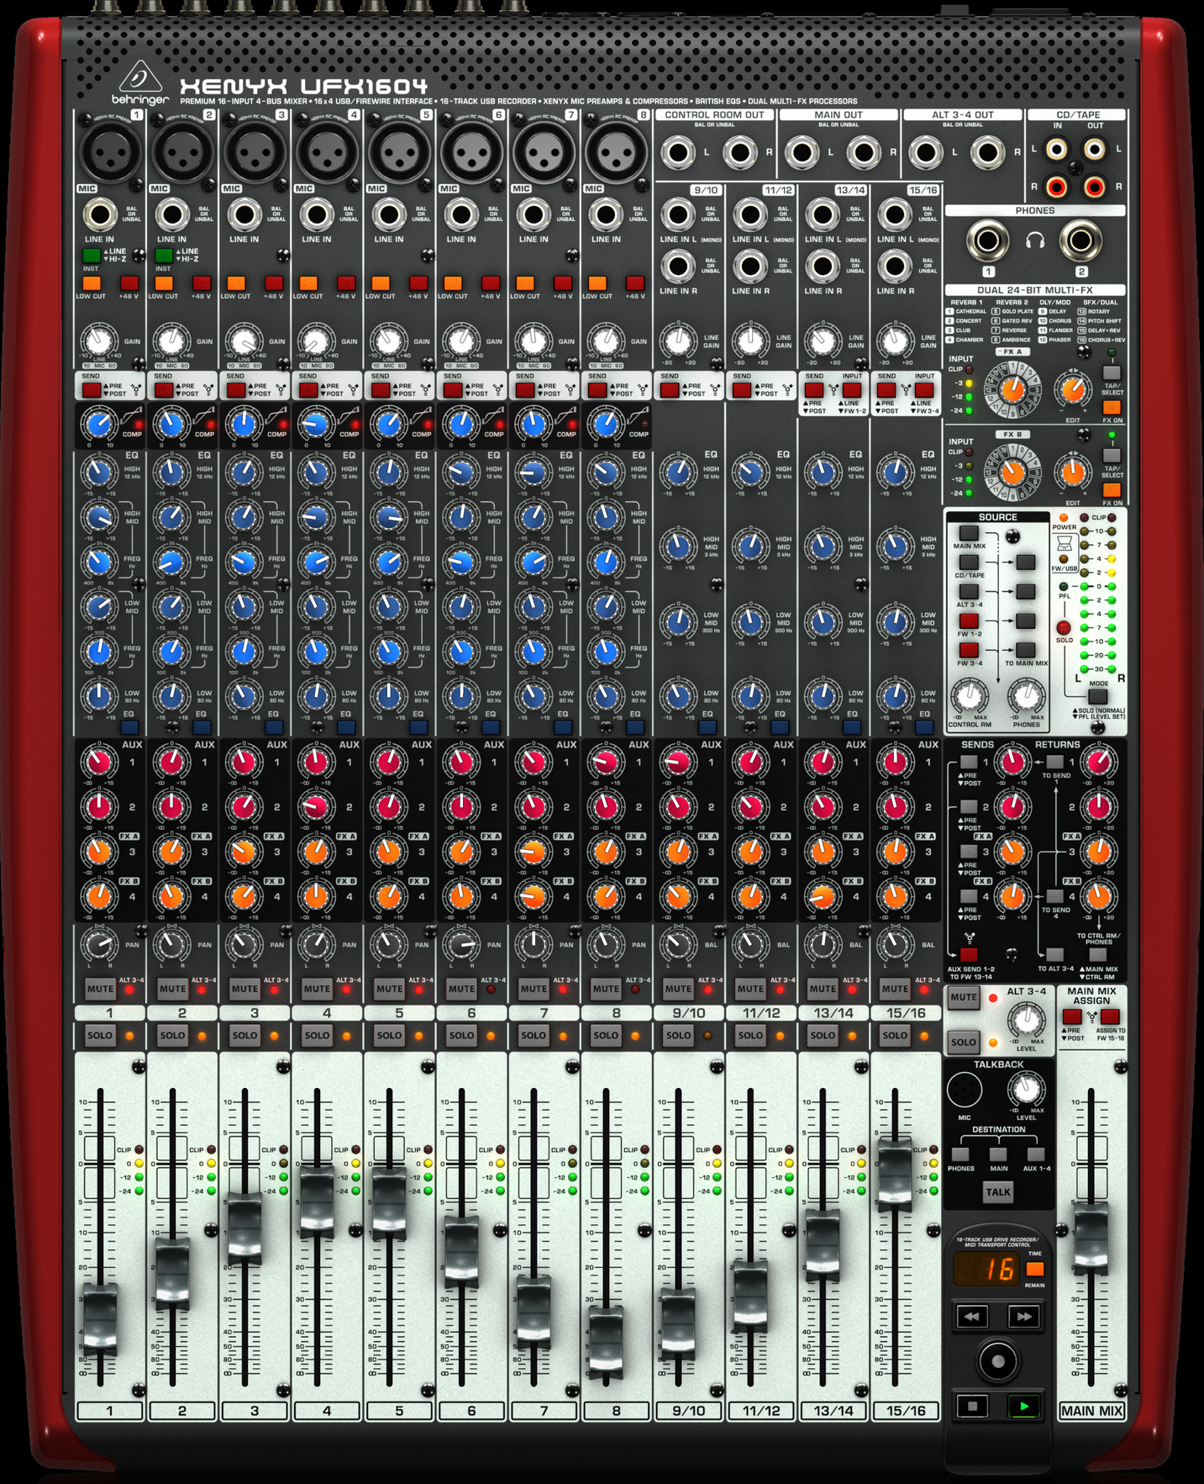1204x1484 pixels.
Task: Select the FW 1-2 source button
Action: click(969, 621)
